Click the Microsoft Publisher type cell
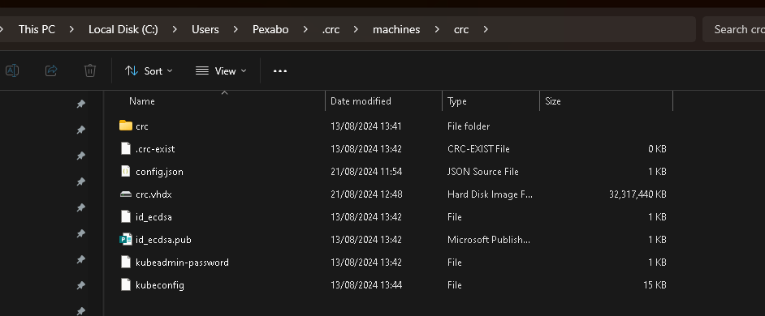 point(489,240)
